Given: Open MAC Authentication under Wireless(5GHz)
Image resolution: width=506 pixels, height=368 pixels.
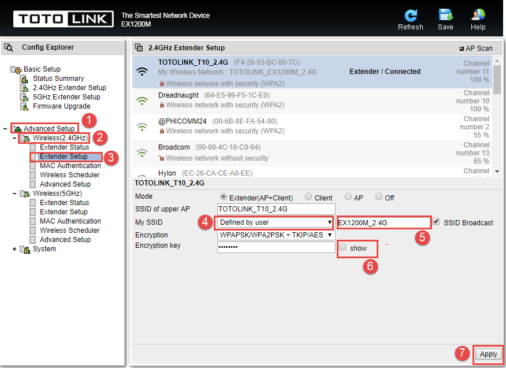Looking at the screenshot, I should pyautogui.click(x=70, y=221).
